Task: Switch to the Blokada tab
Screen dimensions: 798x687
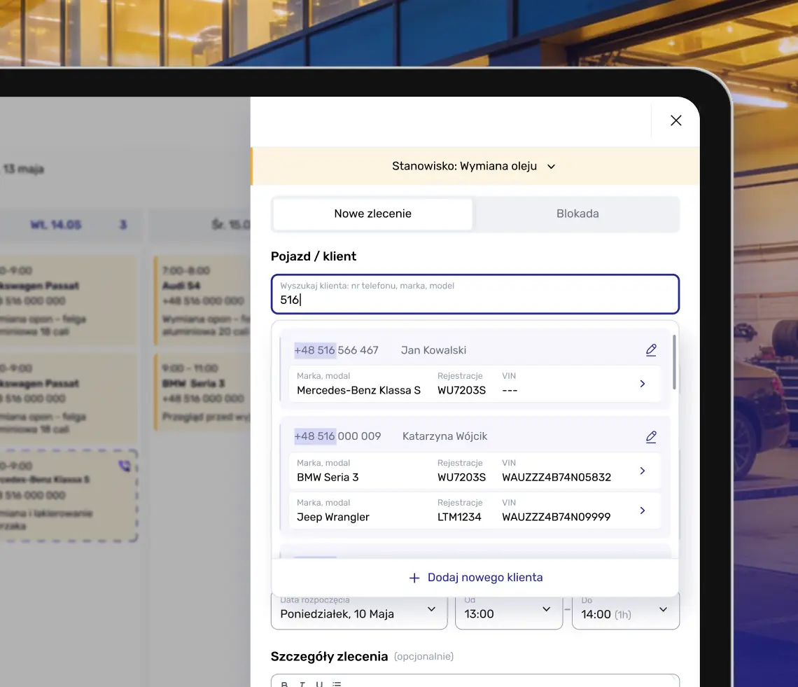Action: [577, 214]
